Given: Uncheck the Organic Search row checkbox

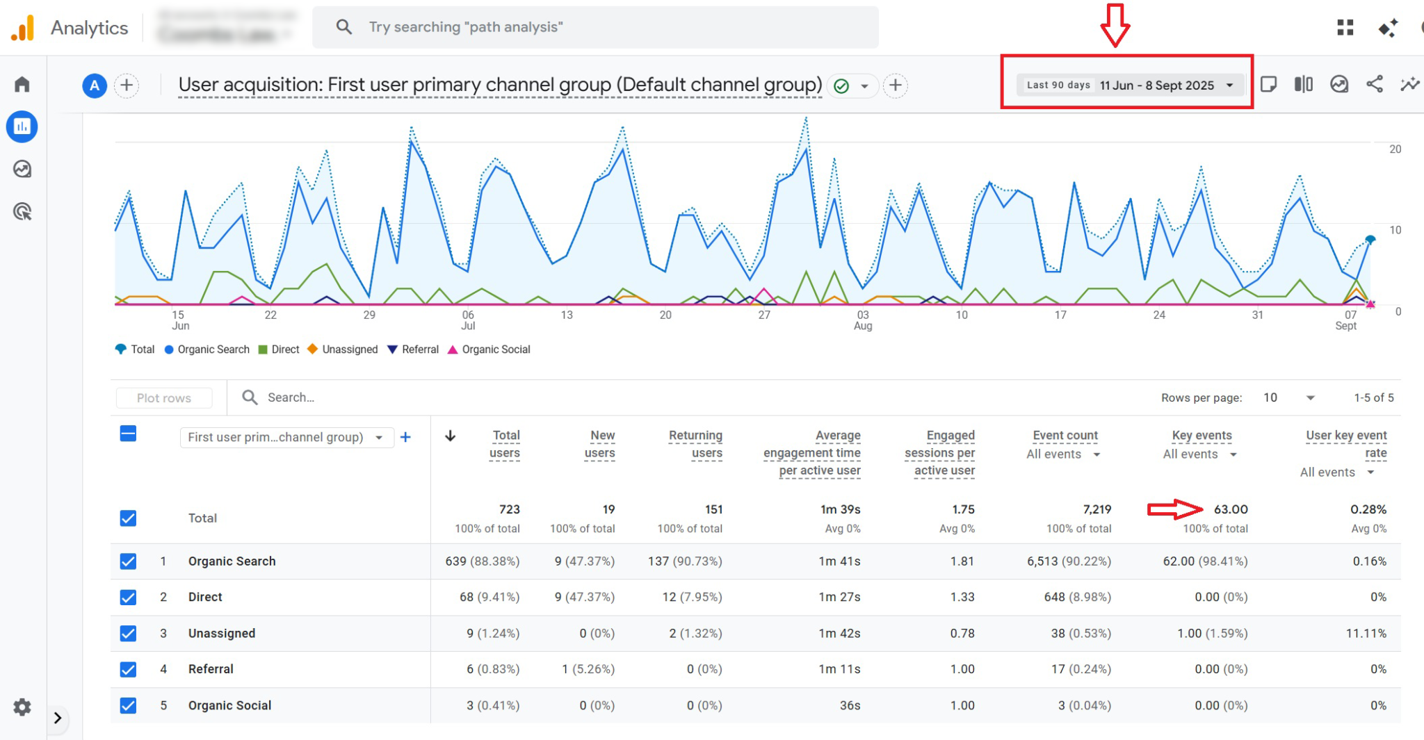Looking at the screenshot, I should tap(128, 561).
